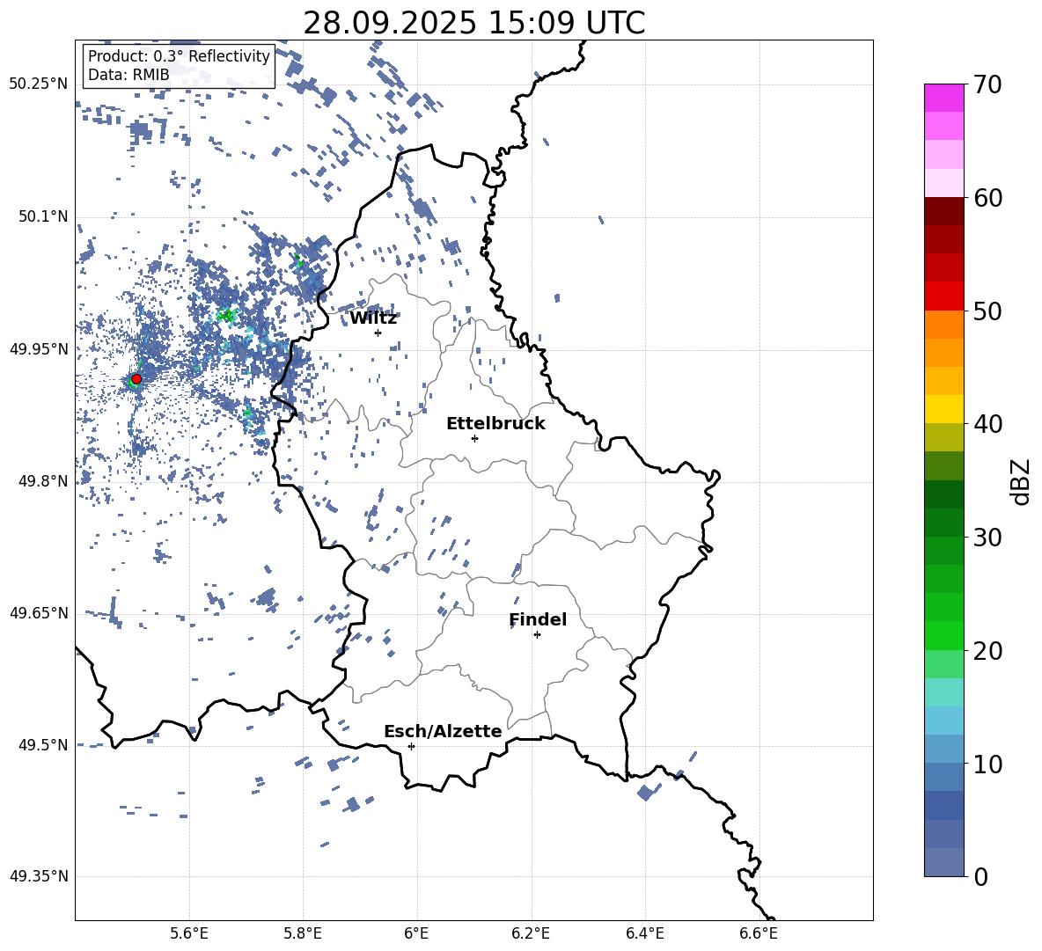Click the Product: 0.3° Reflectivity text
The height and width of the screenshot is (951, 1042).
coord(179,56)
